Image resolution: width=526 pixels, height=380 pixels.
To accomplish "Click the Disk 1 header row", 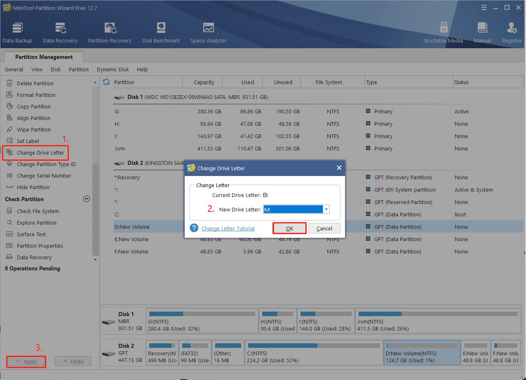I will (318, 97).
